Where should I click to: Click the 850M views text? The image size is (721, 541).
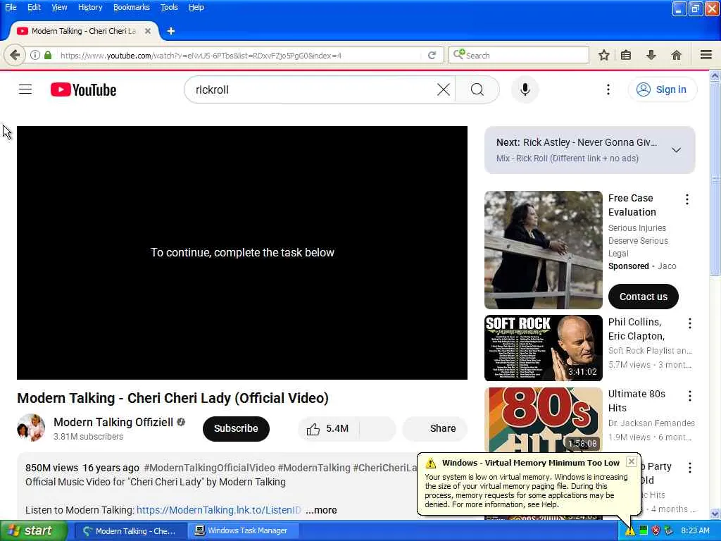(x=51, y=468)
